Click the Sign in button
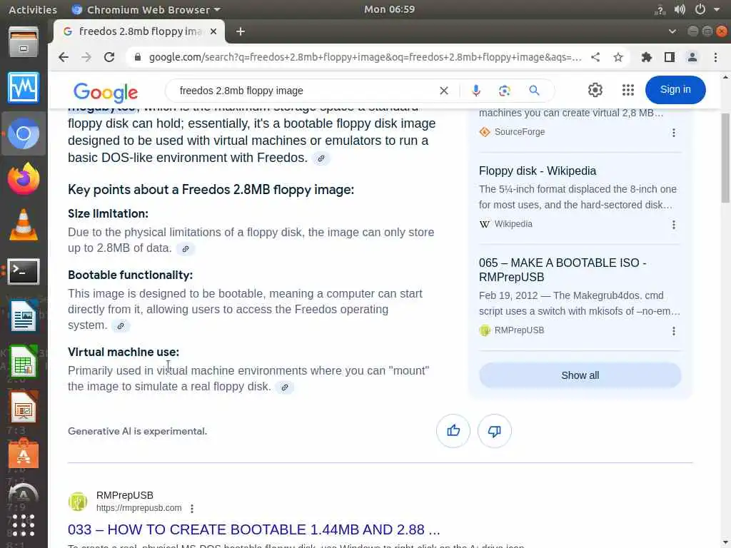The width and height of the screenshot is (731, 548). pos(675,89)
